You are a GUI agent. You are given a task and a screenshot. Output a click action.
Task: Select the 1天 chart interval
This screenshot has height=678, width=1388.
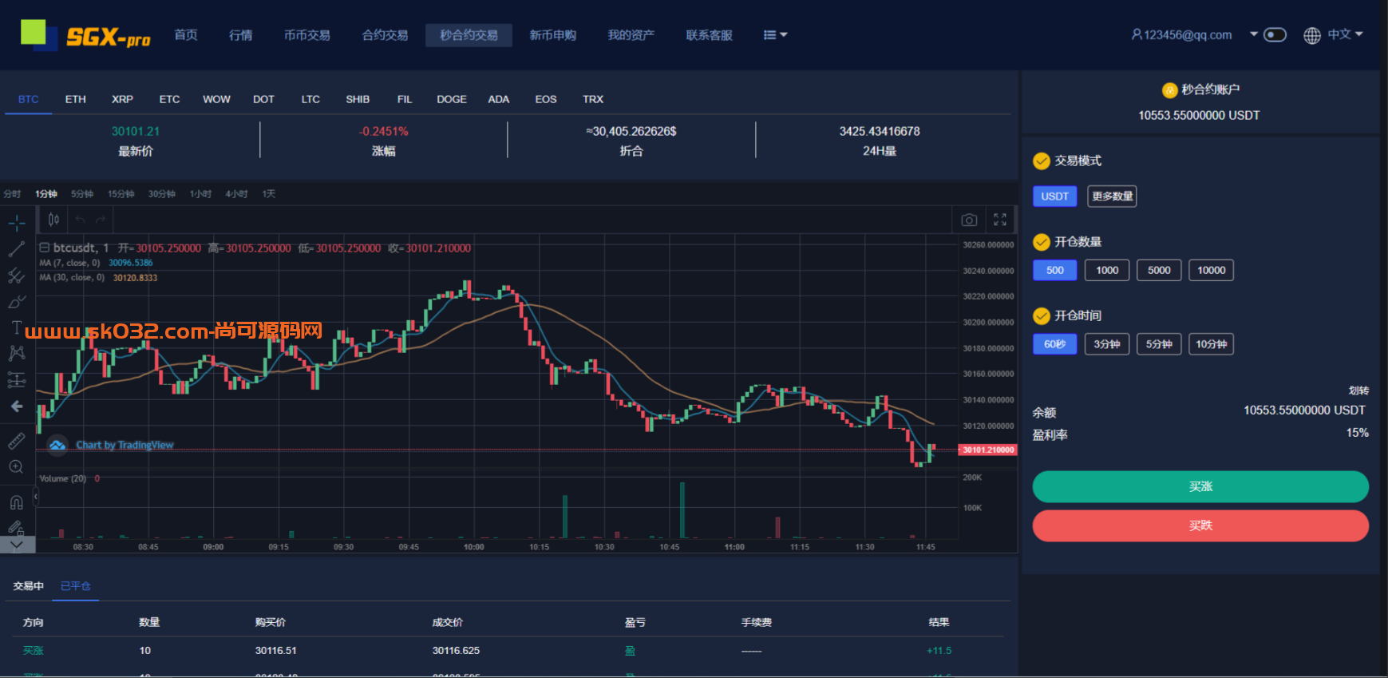pos(269,194)
